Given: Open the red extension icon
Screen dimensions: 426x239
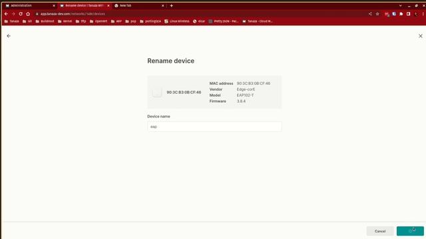Looking at the screenshot, I should coord(387,14).
